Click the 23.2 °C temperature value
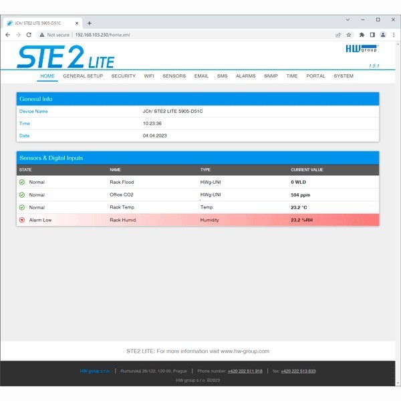 click(299, 207)
